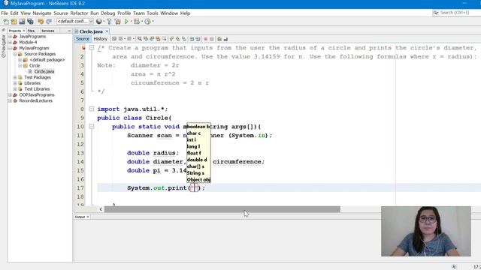The height and width of the screenshot is (270, 481).
Task: Open the Navigate menu
Action: pos(42,13)
